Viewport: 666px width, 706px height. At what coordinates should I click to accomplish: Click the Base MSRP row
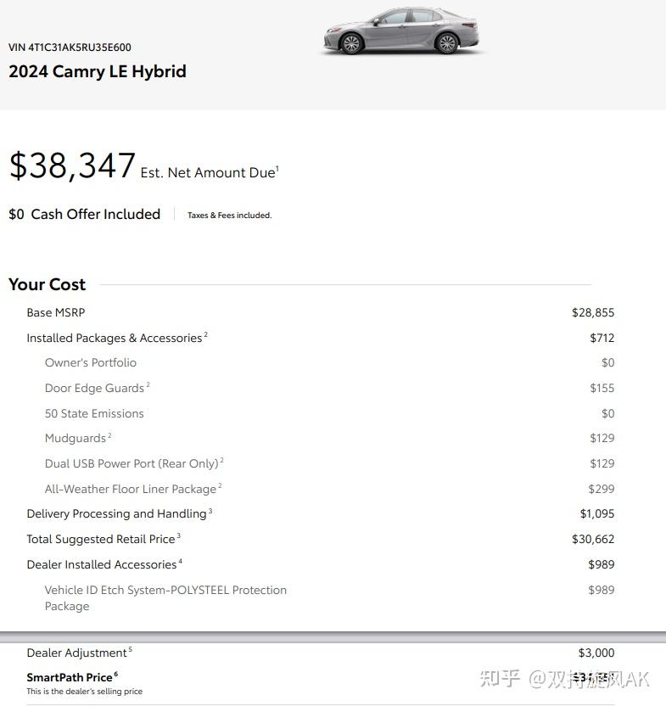point(320,312)
